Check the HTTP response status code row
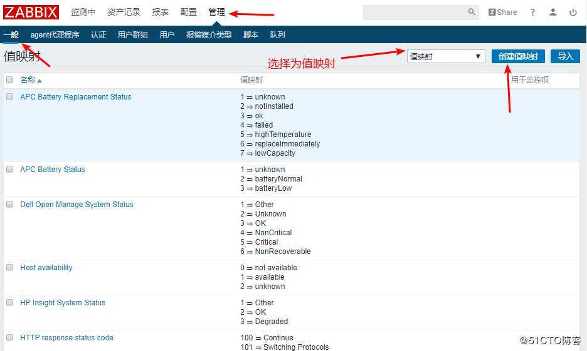The height and width of the screenshot is (351, 587). coord(10,338)
